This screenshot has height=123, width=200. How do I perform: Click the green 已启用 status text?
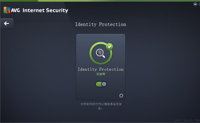(x=101, y=74)
